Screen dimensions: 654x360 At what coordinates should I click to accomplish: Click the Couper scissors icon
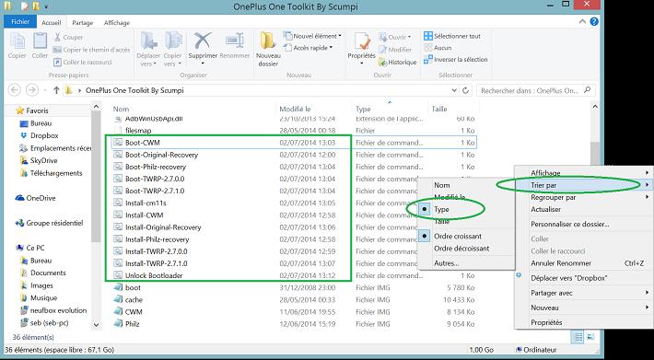pos(57,37)
